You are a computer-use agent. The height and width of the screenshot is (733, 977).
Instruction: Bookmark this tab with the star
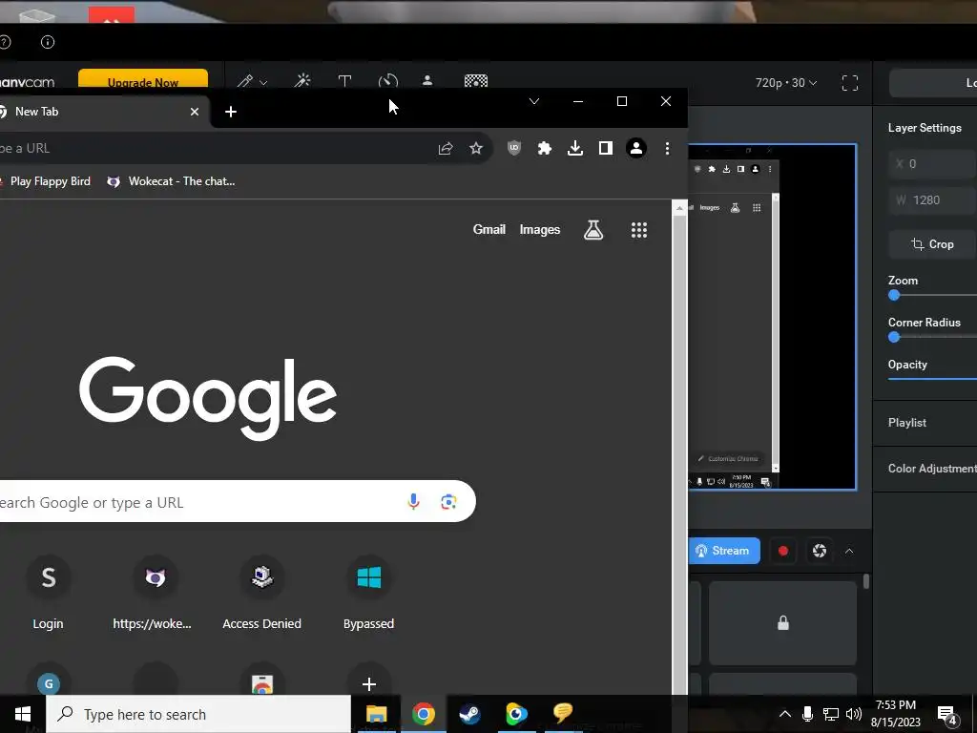pyautogui.click(x=476, y=148)
